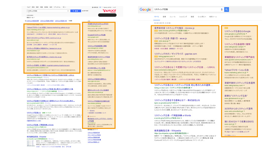The image size is (278, 154).
Task: Open Google result リスティング広告 - IT用語辞典 e-Words
Action: 172,115
